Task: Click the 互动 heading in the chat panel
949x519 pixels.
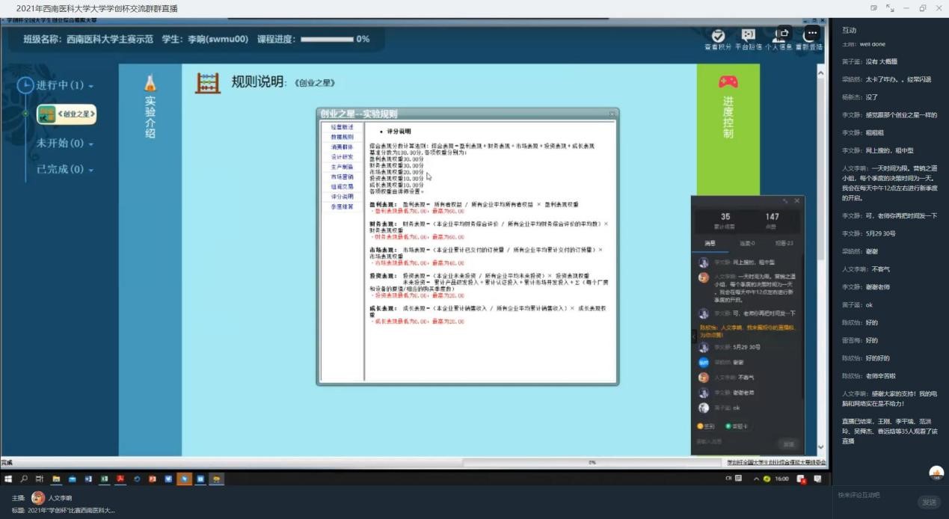Action: pyautogui.click(x=849, y=30)
